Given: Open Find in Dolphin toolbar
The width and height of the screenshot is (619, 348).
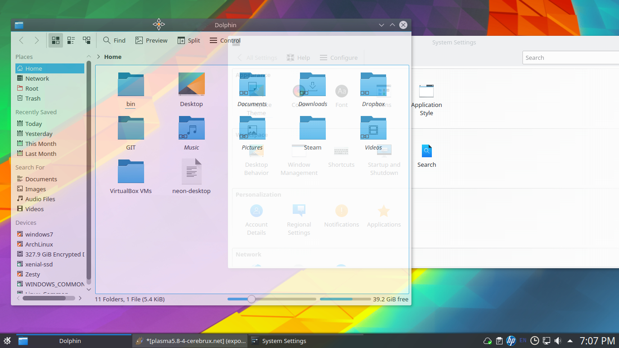Looking at the screenshot, I should (x=114, y=40).
